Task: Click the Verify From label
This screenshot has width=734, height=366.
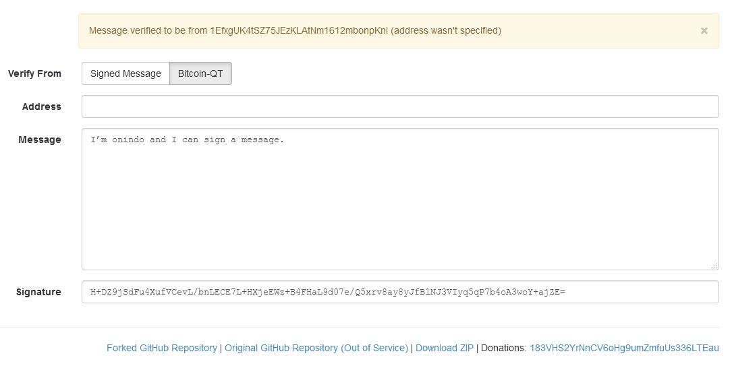Action: pyautogui.click(x=34, y=73)
